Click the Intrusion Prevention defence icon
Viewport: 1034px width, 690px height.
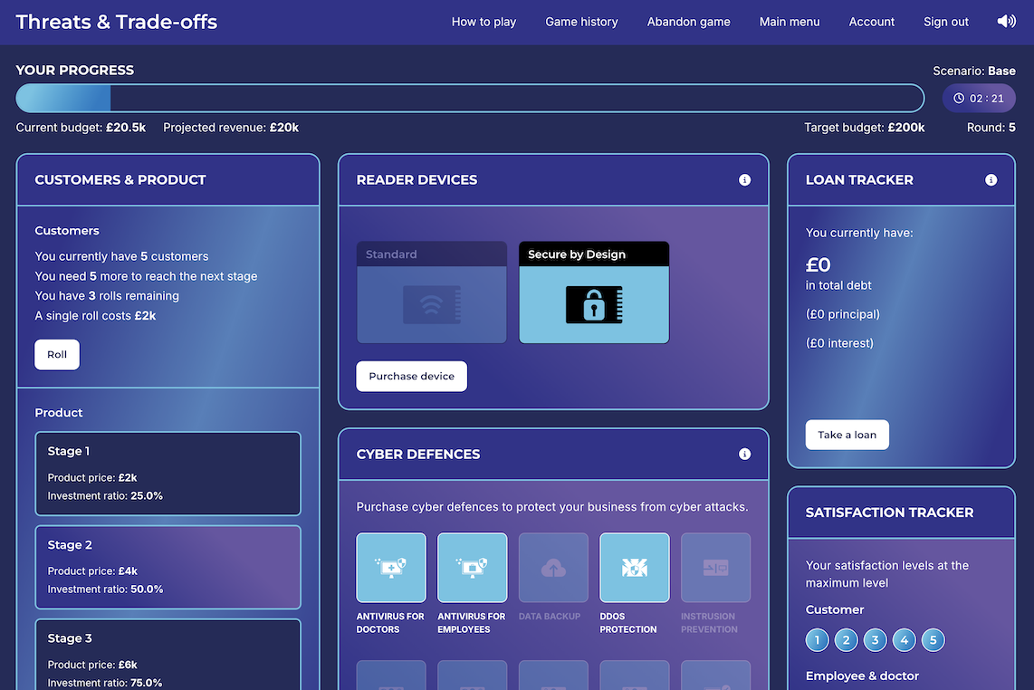715,568
